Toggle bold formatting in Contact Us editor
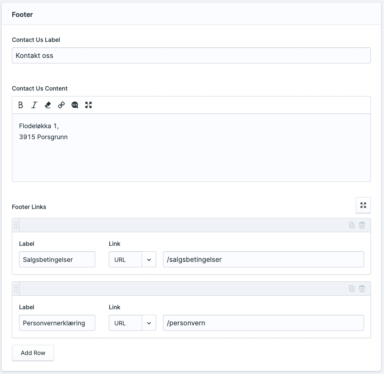 [x=20, y=105]
